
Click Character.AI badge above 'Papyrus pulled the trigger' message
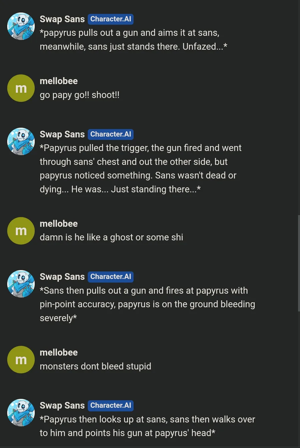pos(111,134)
